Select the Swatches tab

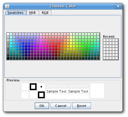(16, 13)
